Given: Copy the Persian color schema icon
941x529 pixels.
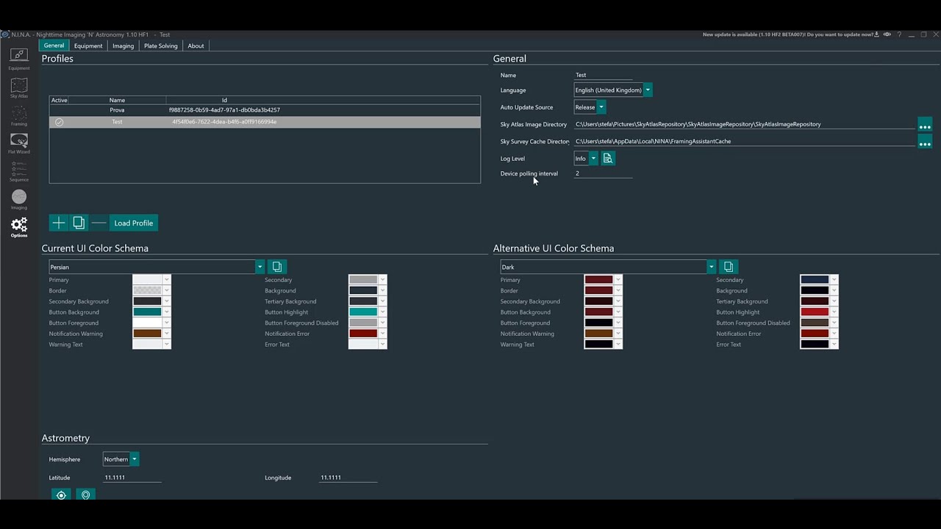Looking at the screenshot, I should tap(277, 267).
